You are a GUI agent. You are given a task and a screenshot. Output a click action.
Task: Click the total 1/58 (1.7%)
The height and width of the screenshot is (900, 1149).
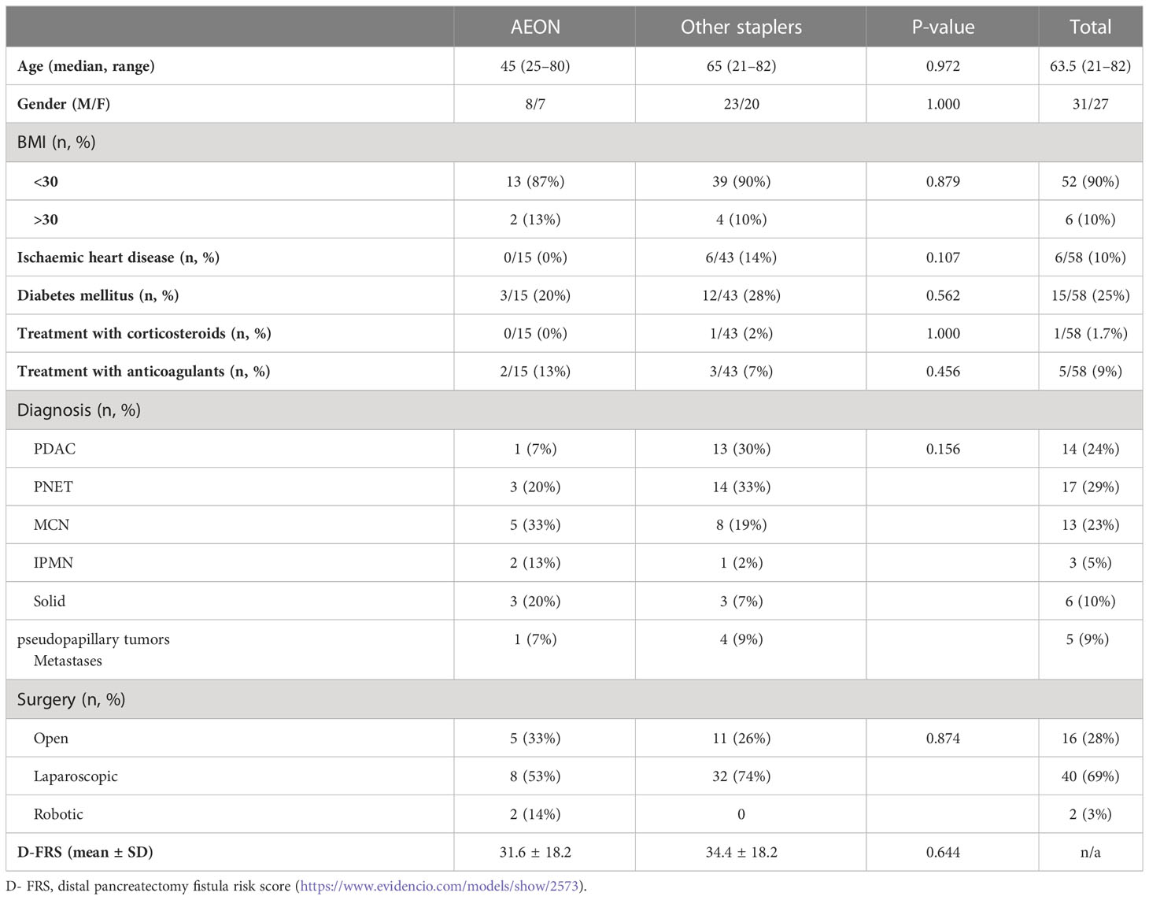pyautogui.click(x=1090, y=334)
